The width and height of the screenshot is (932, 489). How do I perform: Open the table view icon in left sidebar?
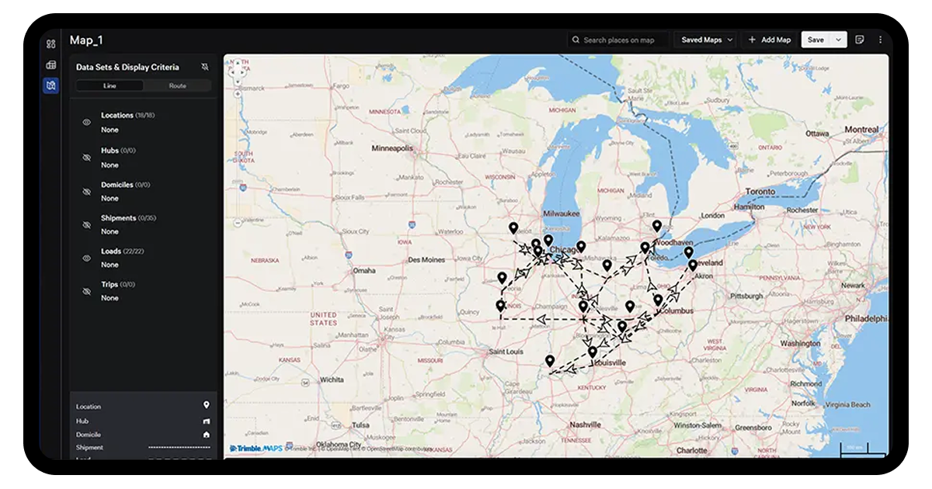pos(50,65)
